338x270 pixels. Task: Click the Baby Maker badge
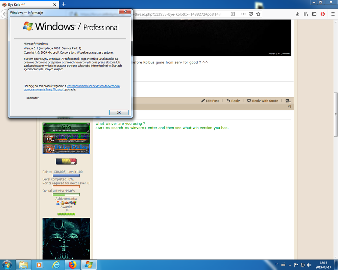tap(66, 149)
